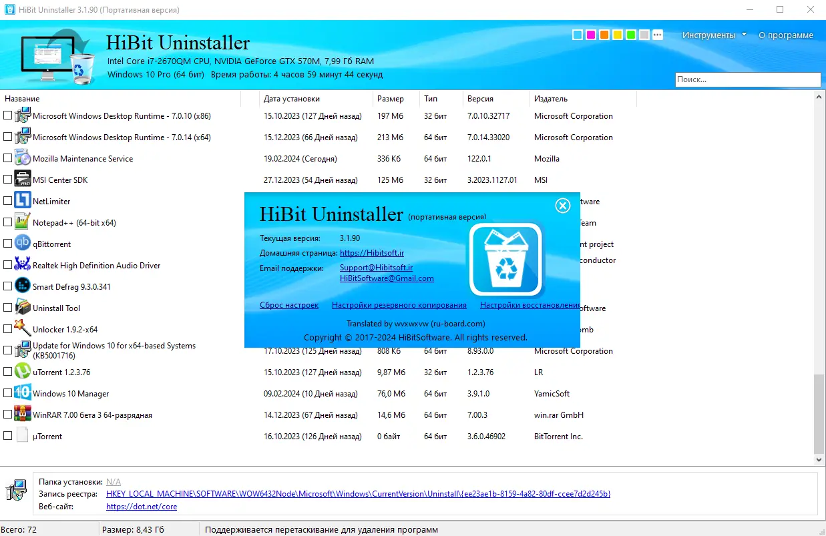
Task: Close the About dialog with X icon
Action: click(563, 206)
